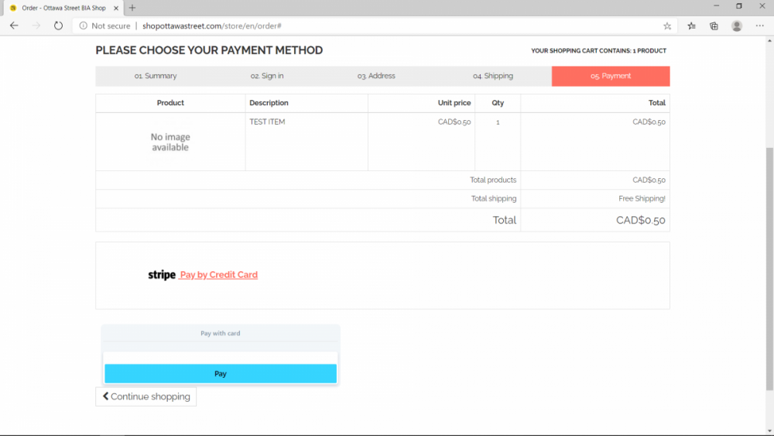Go to the 01. Summary step

(x=155, y=76)
